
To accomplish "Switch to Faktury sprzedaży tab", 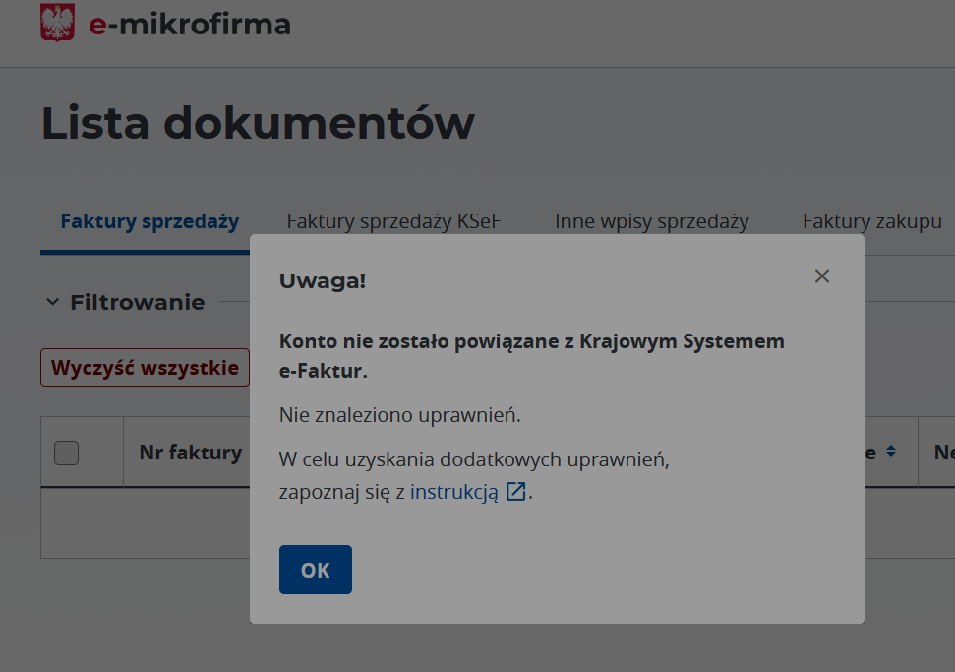I will pyautogui.click(x=149, y=221).
